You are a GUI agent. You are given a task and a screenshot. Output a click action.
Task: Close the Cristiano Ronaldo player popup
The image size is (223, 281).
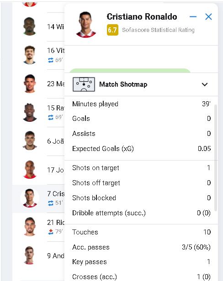pos(208,17)
